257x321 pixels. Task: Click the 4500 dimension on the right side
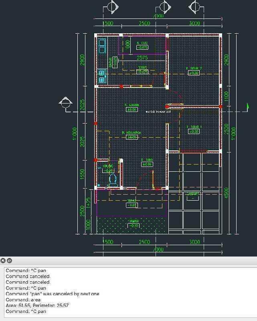click(227, 193)
